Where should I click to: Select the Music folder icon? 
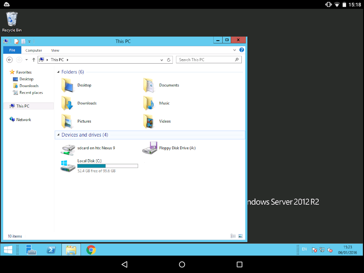point(149,103)
